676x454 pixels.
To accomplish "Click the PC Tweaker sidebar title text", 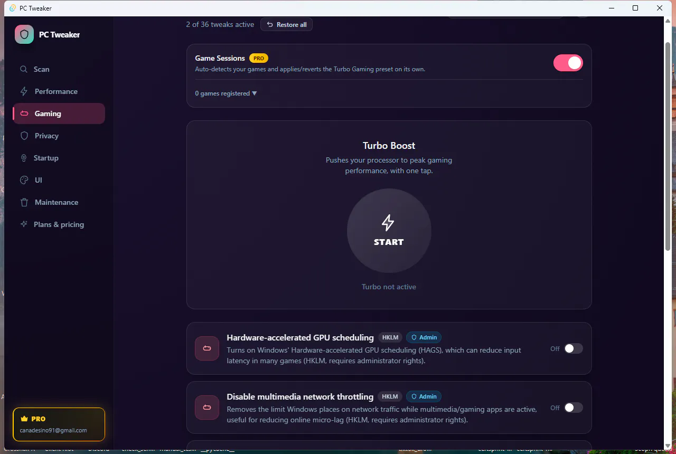I will pos(60,34).
